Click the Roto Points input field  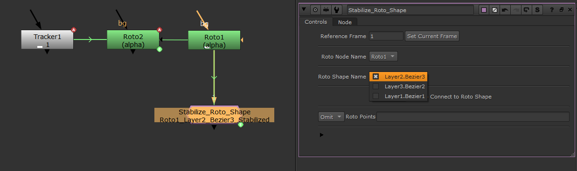coord(473,117)
